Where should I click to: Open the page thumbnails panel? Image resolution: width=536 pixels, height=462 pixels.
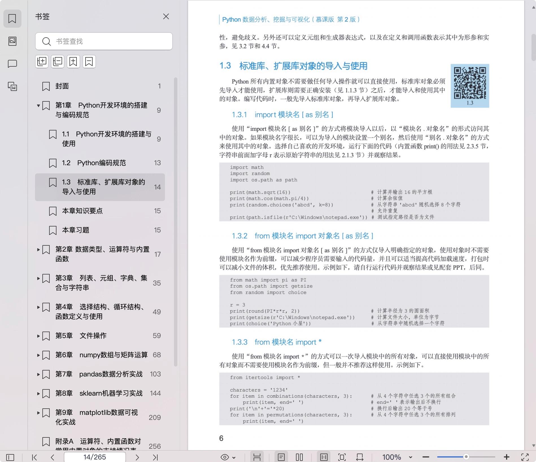pos(12,41)
